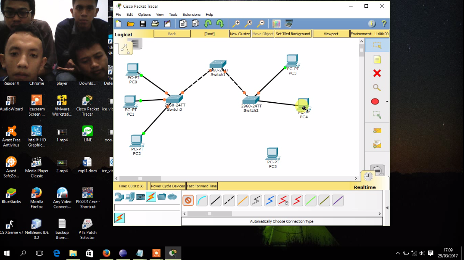
Task: Pick the cyan Console cable
Action: tap(202, 200)
